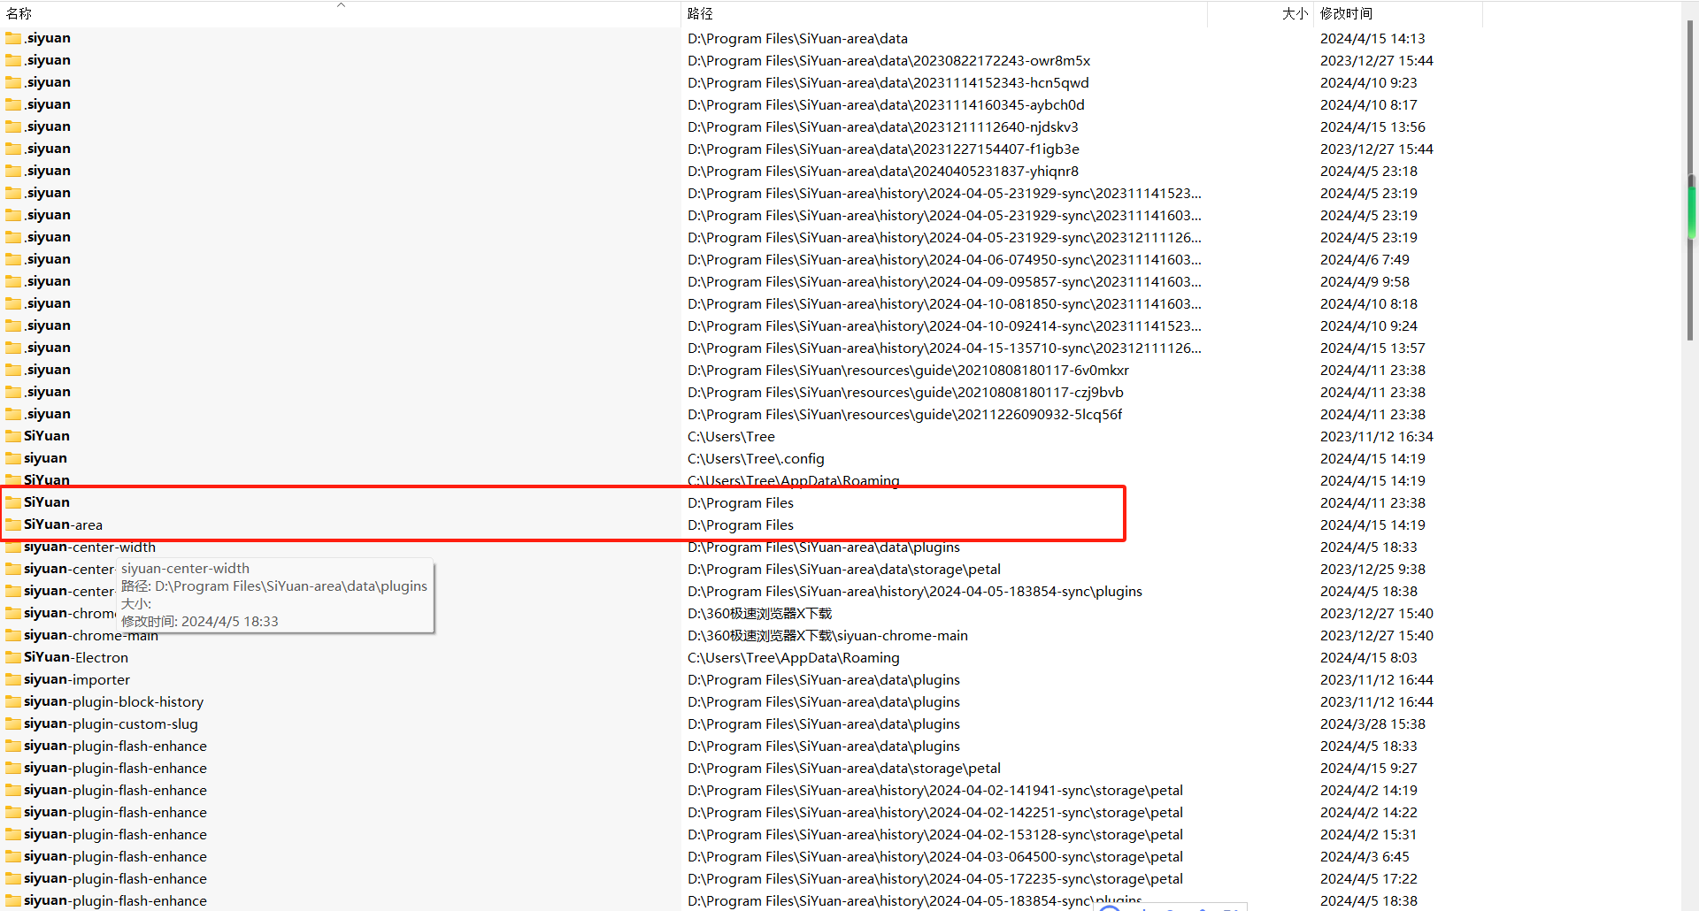This screenshot has height=911, width=1699.
Task: Click the siyuan-plugin-block-history folder name
Action: point(113,702)
